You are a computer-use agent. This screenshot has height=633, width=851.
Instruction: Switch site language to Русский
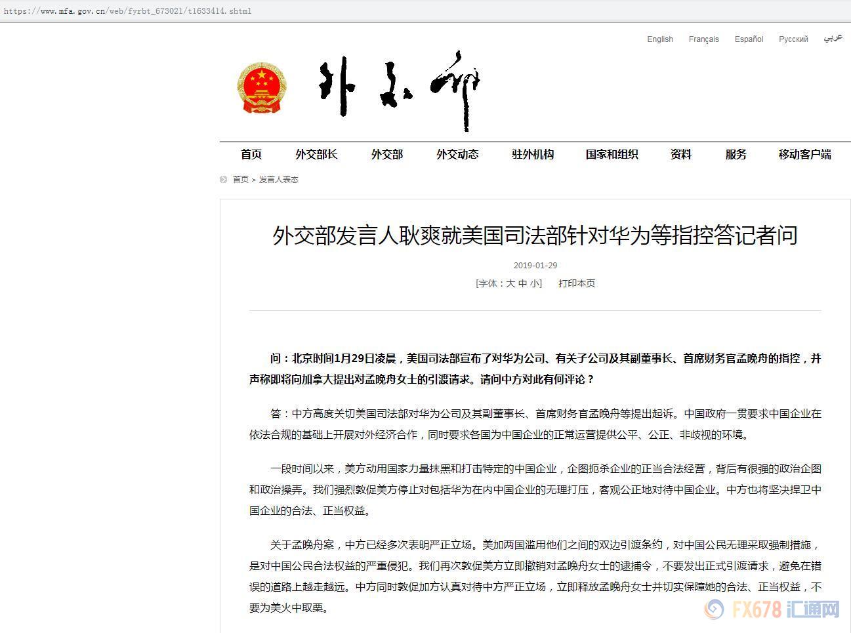coord(793,39)
